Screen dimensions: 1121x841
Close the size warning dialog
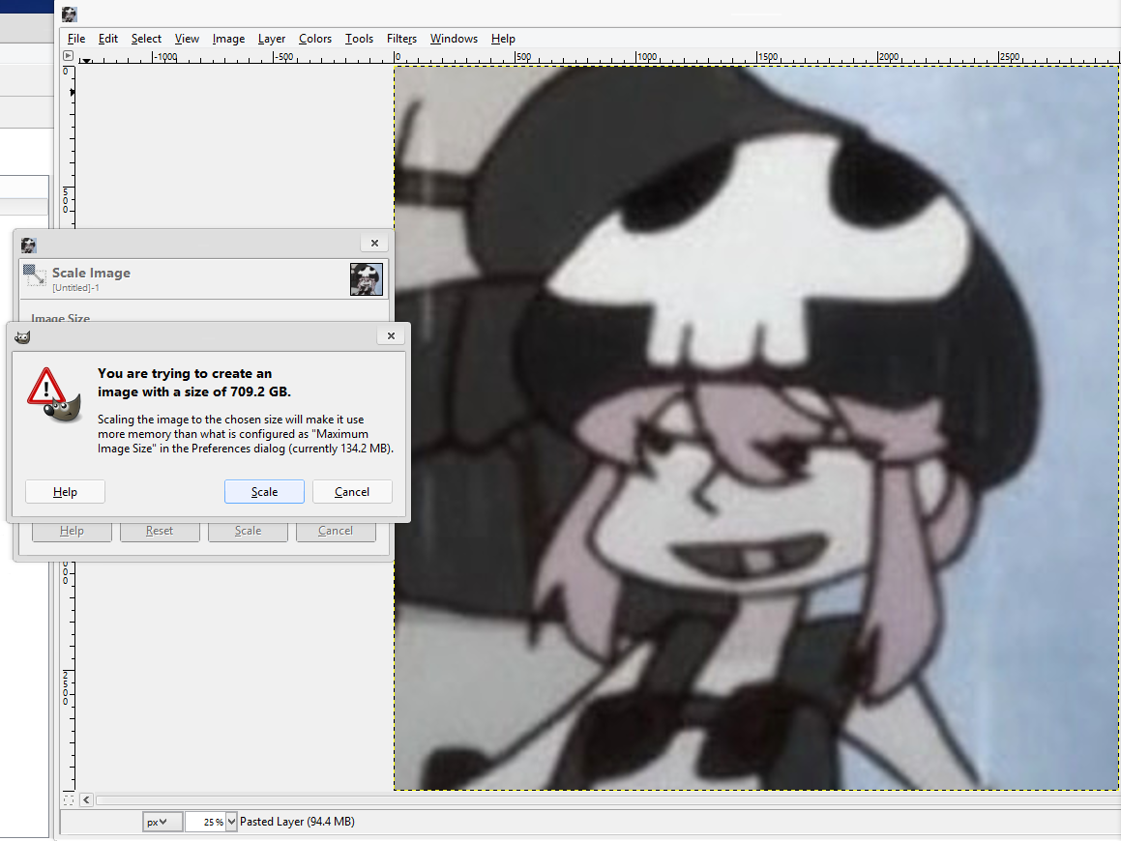click(391, 335)
